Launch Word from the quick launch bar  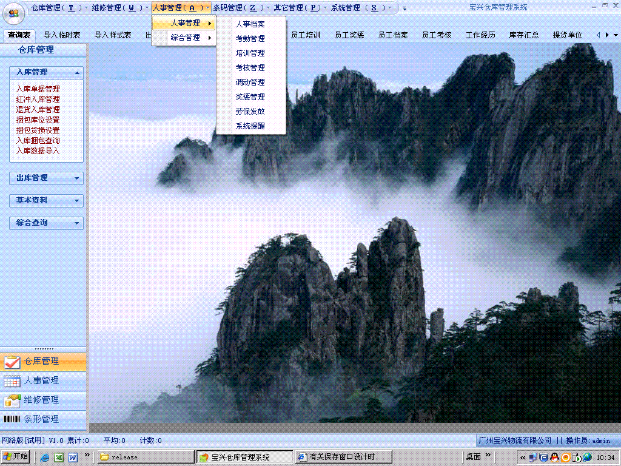coord(73,458)
